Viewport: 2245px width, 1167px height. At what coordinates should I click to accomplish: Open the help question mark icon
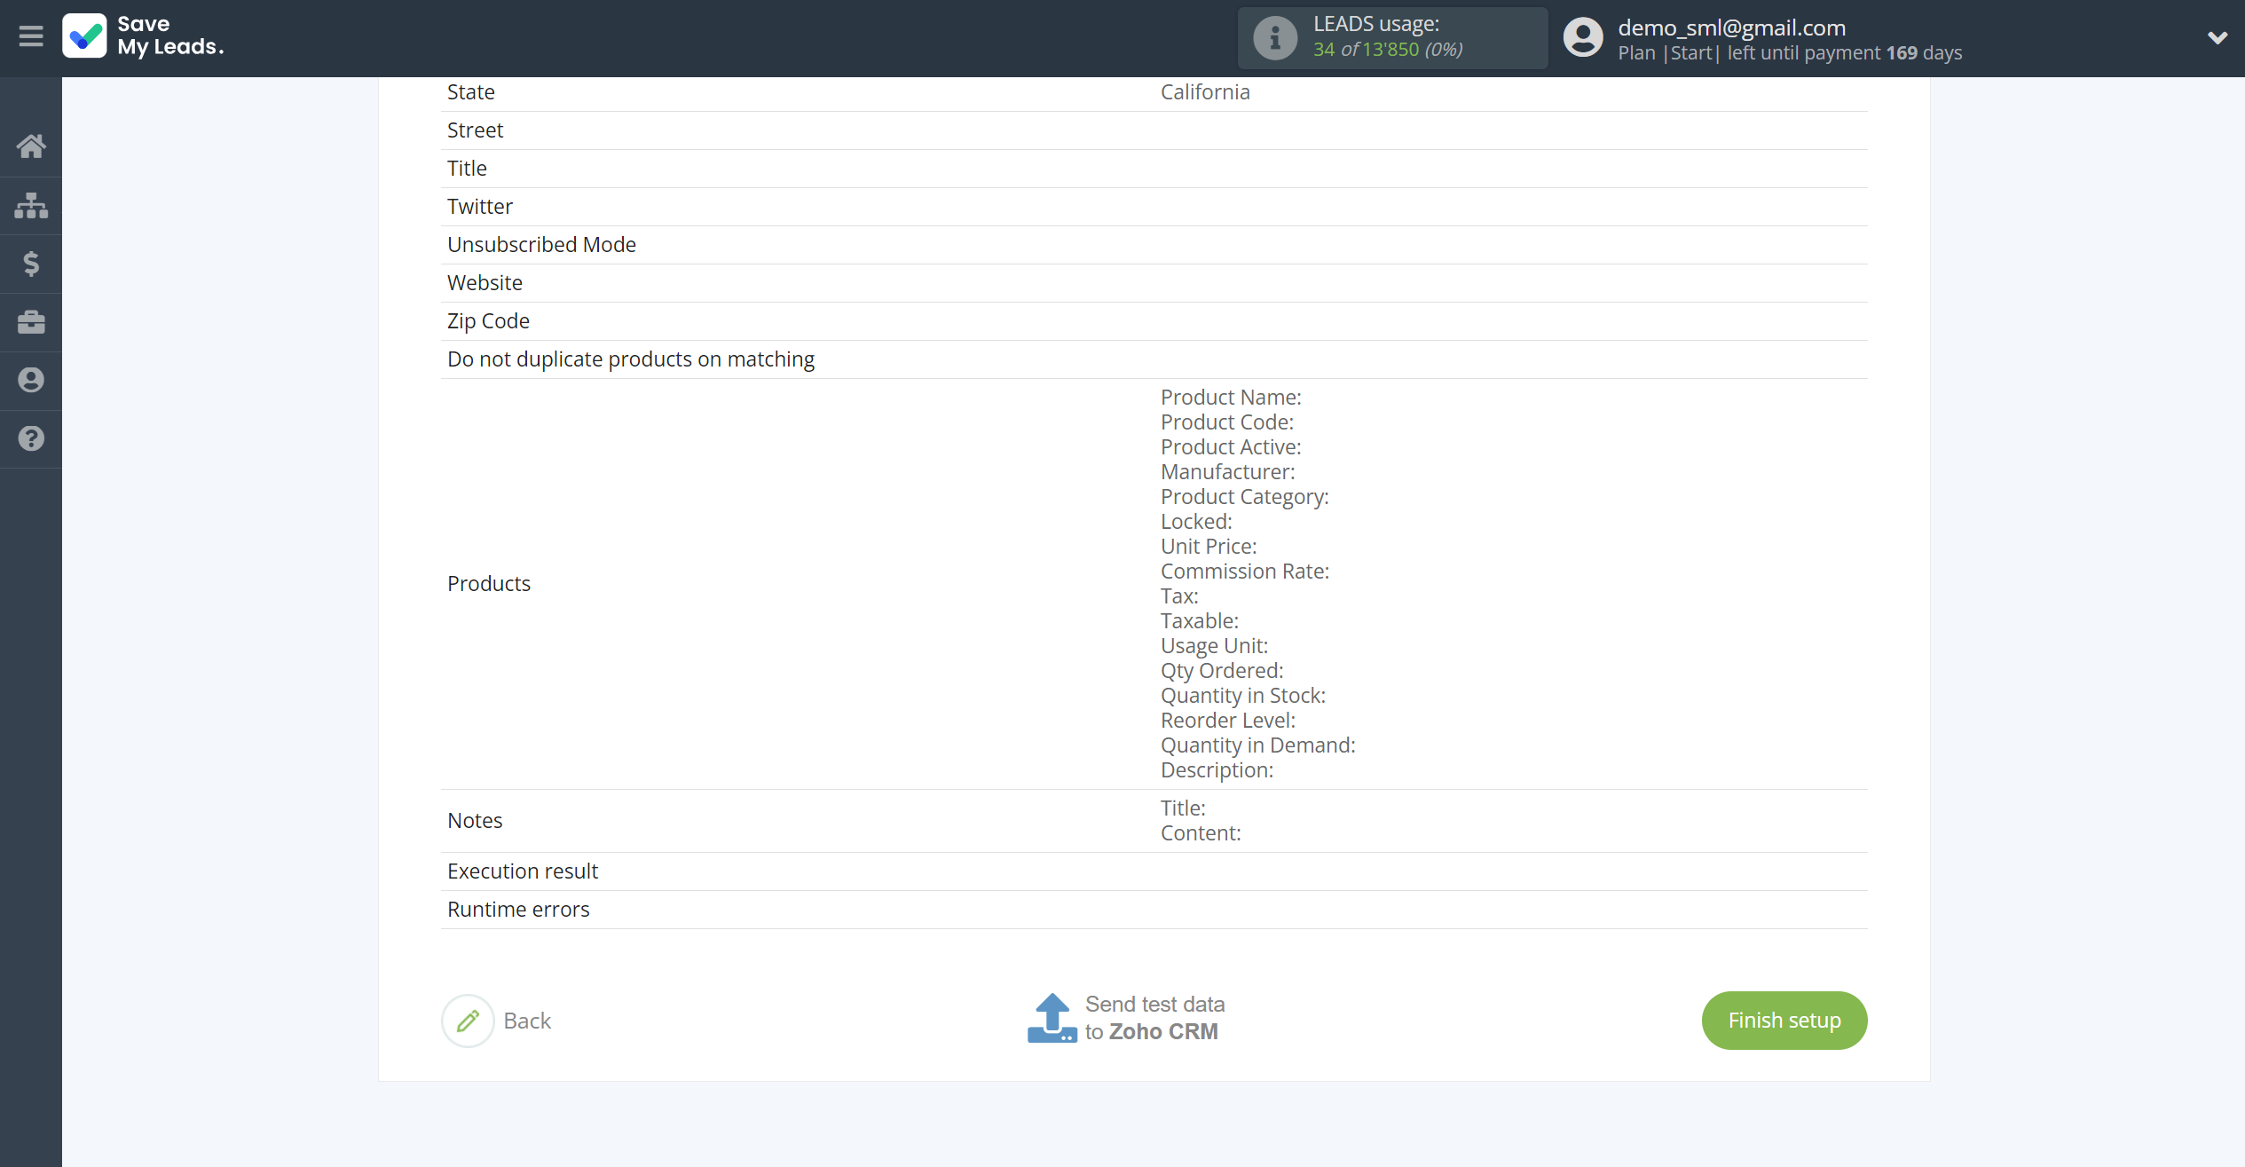[x=31, y=438]
